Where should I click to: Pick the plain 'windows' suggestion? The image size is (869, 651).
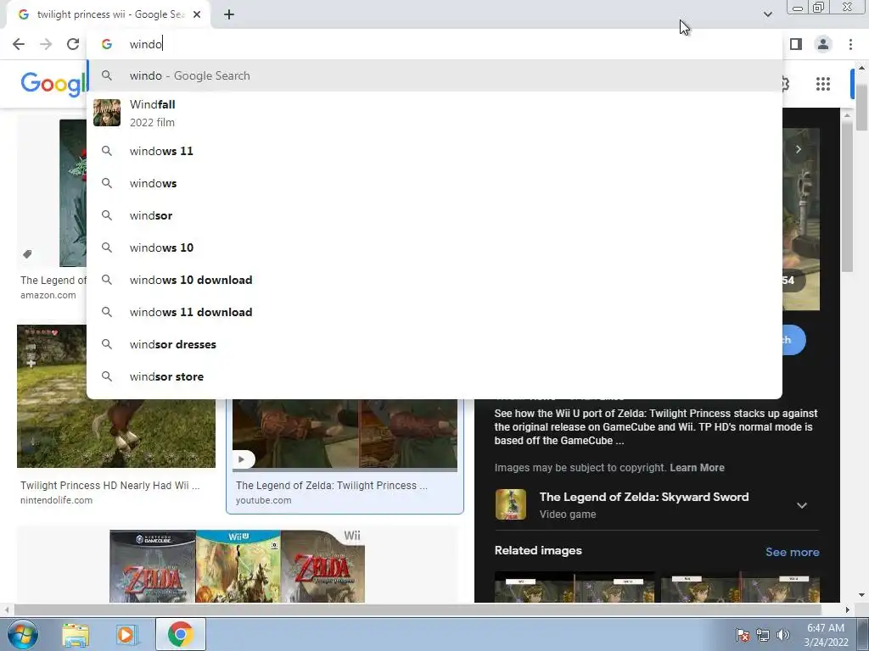tap(434, 183)
